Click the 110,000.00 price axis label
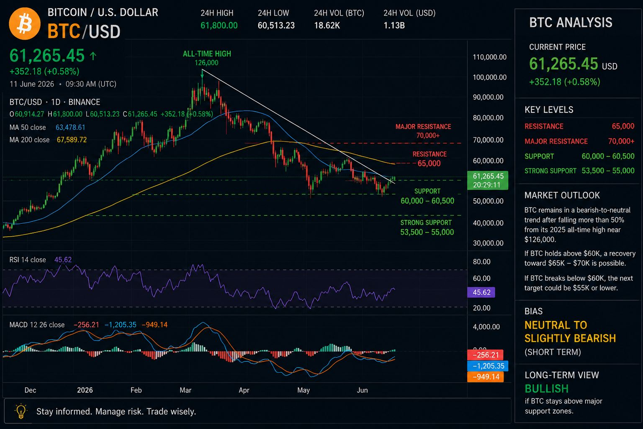The height and width of the screenshot is (429, 643). 489,57
